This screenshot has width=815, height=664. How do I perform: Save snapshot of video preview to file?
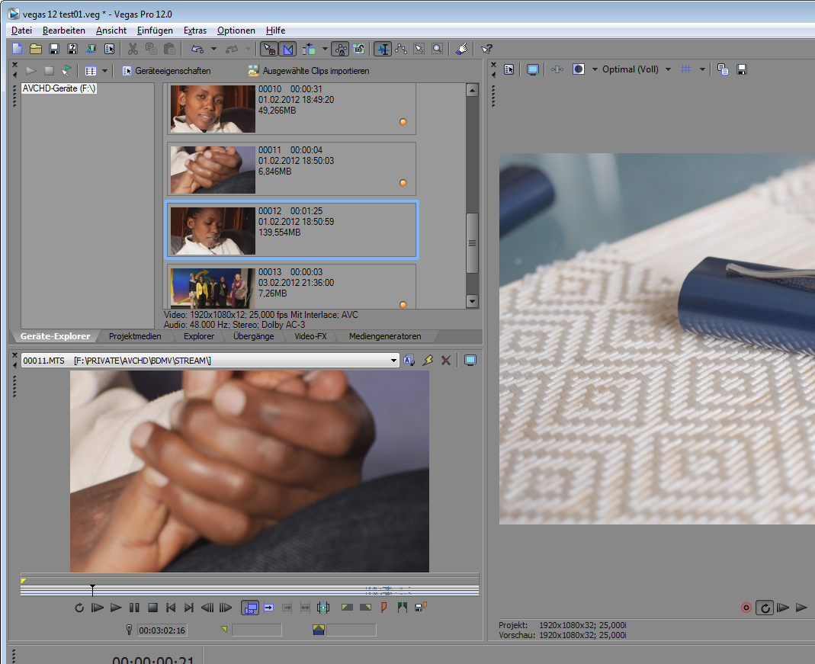(741, 69)
